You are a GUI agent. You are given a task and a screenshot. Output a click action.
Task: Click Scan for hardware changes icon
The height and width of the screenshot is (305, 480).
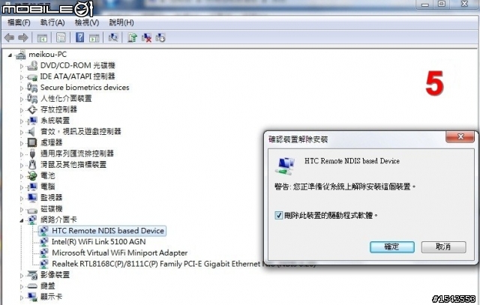(113, 37)
